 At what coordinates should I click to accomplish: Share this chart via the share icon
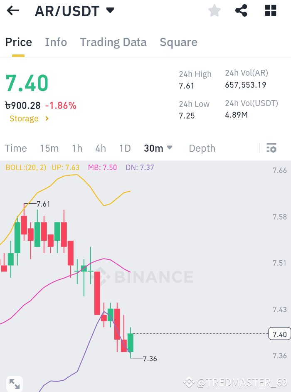click(241, 11)
